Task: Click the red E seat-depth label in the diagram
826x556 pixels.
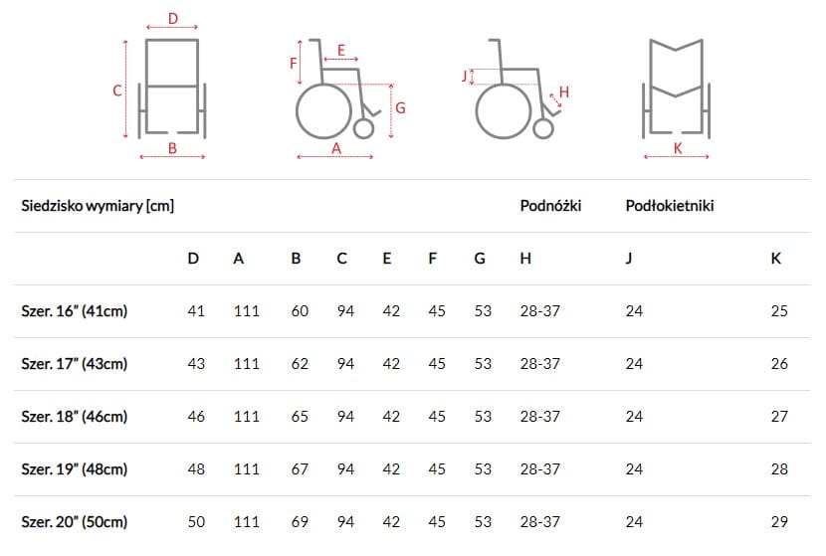Action: coord(341,50)
